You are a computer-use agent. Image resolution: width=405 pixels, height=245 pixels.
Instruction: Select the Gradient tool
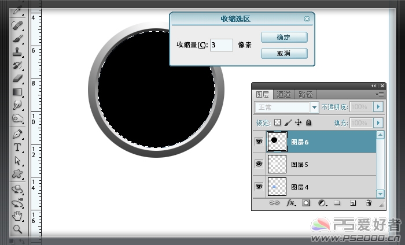[17, 92]
